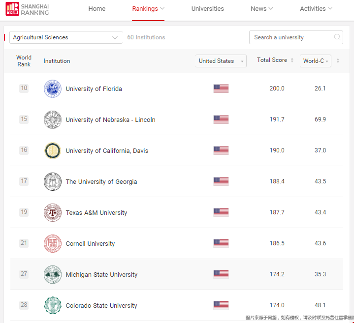Click world rank 28 badge
The height and width of the screenshot is (323, 354).
click(24, 305)
